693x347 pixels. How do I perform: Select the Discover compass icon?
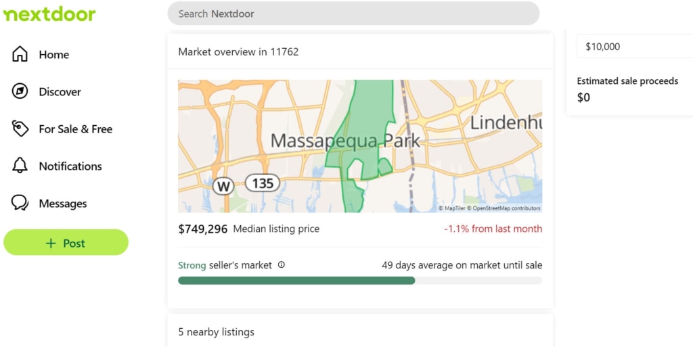point(20,91)
